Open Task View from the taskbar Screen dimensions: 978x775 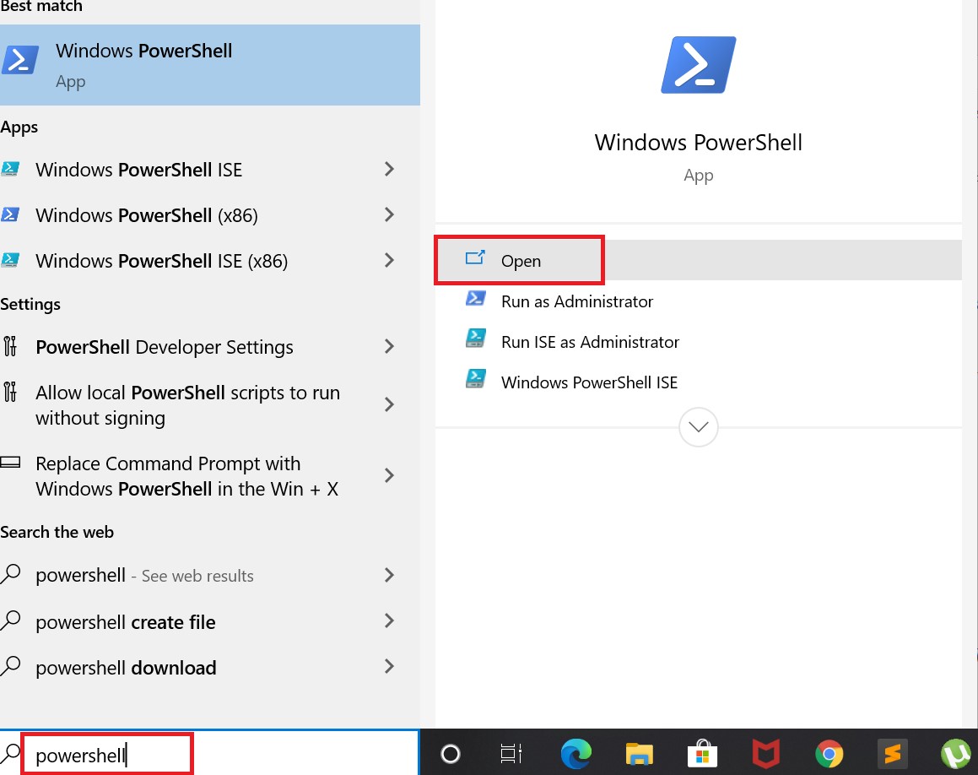tap(511, 754)
